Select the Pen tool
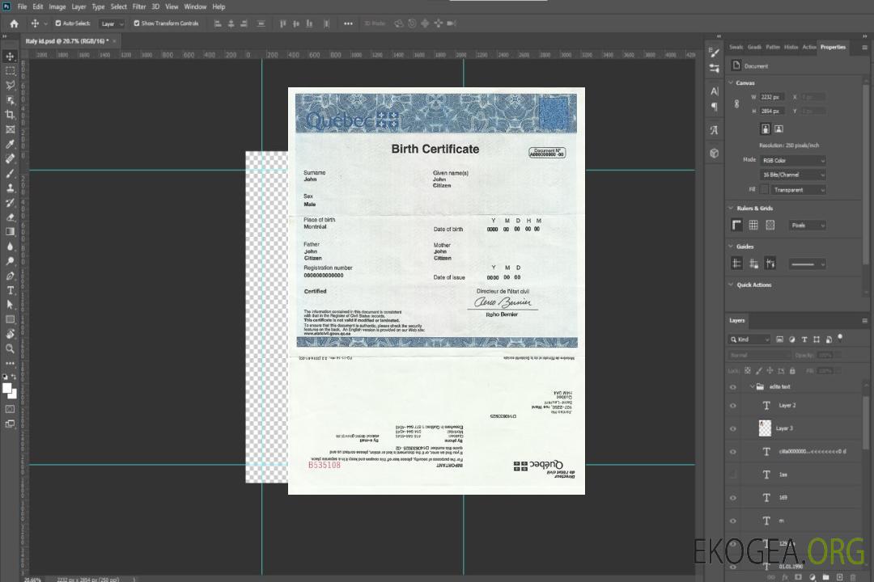This screenshot has width=874, height=582. (10, 276)
